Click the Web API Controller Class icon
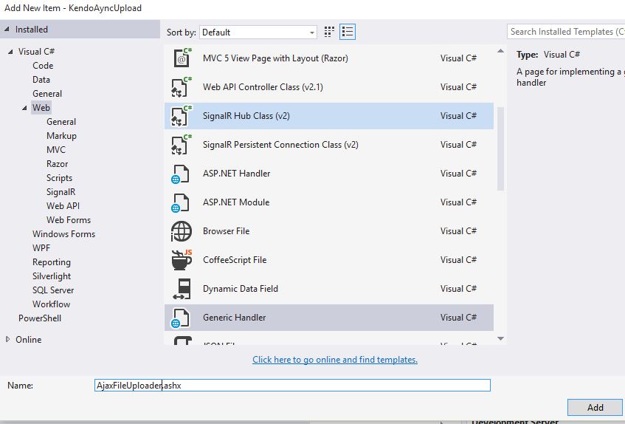625x424 pixels. (x=181, y=87)
